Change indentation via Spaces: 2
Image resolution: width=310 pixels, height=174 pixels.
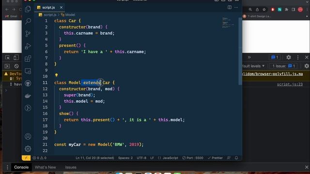125,158
